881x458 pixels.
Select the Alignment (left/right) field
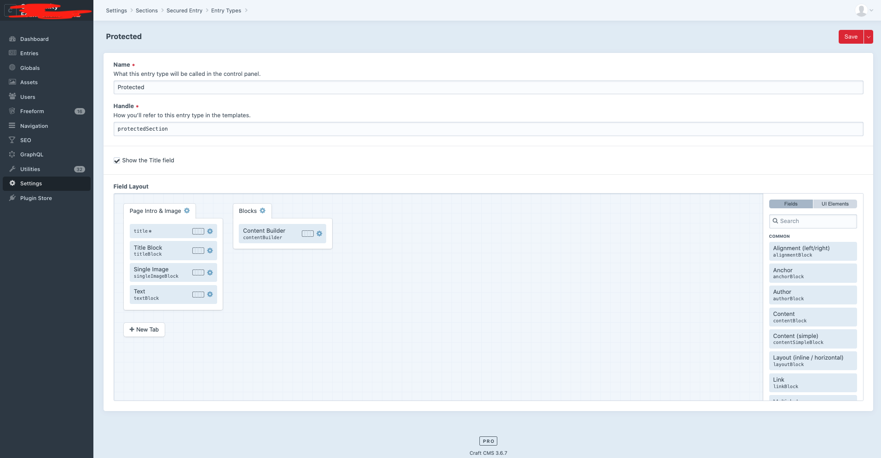(x=813, y=251)
